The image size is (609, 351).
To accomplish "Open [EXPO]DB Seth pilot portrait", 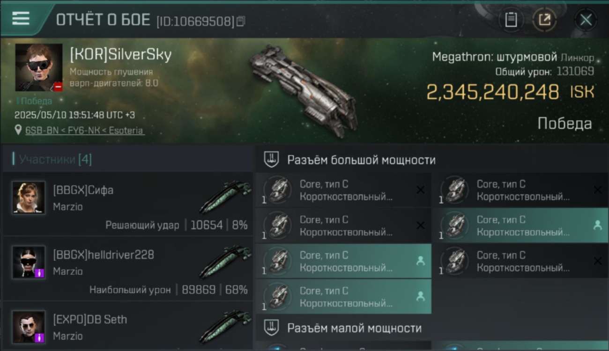I will click(29, 327).
